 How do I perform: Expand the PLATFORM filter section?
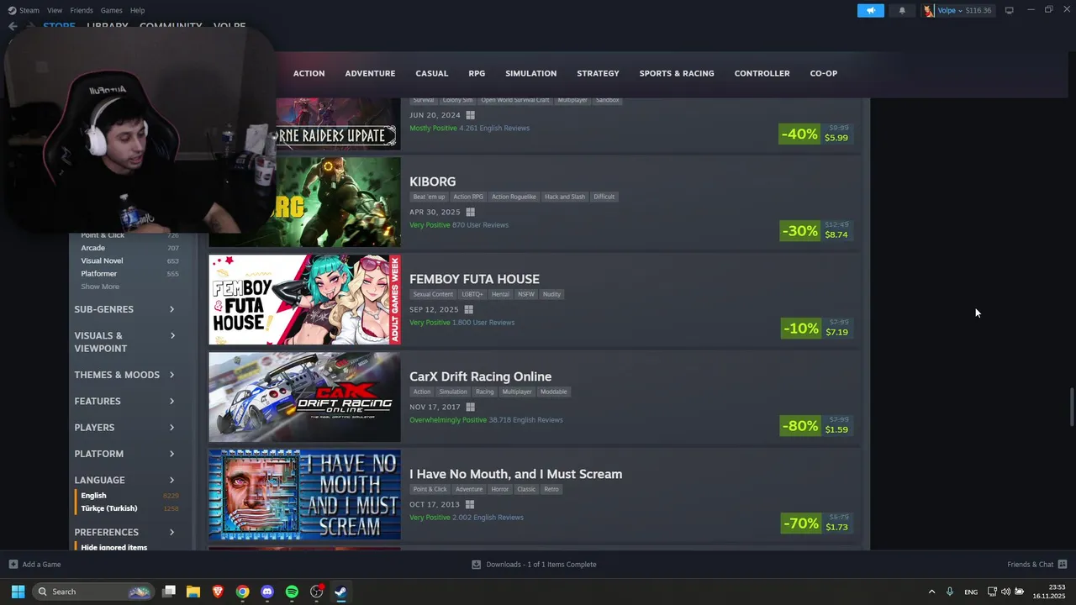pos(124,454)
